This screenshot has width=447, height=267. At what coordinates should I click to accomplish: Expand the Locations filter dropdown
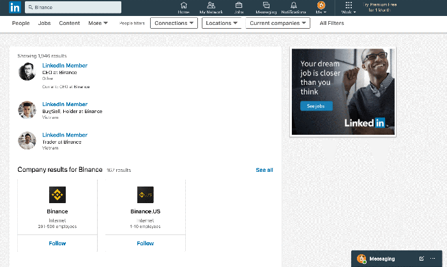click(222, 23)
